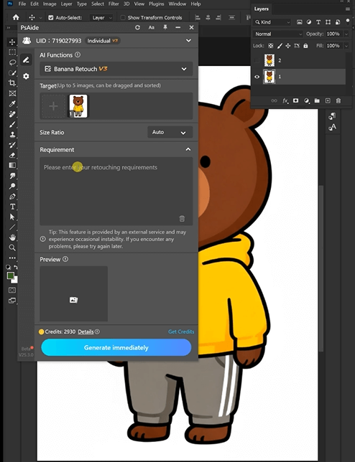Create a new group folder in Layers
355x462 pixels.
tap(317, 100)
